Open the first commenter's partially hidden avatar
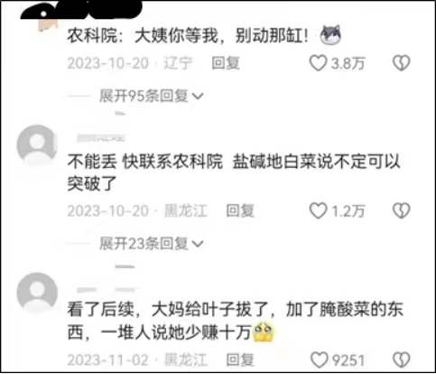436x374 pixels. 48,24
